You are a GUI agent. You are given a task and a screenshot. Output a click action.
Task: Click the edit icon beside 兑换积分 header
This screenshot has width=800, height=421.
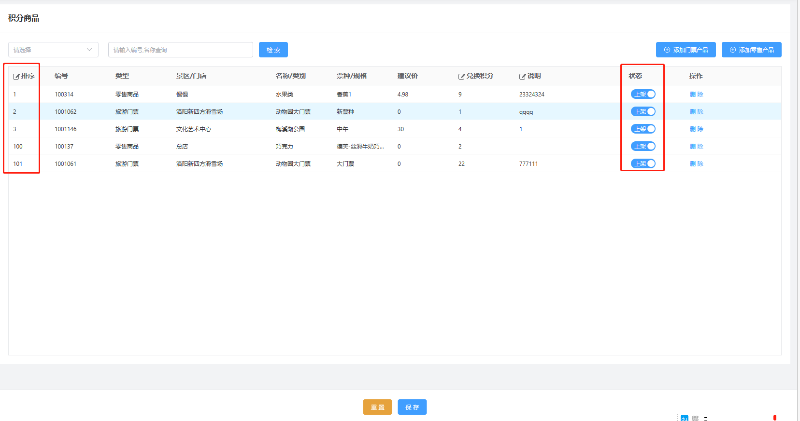coord(461,76)
